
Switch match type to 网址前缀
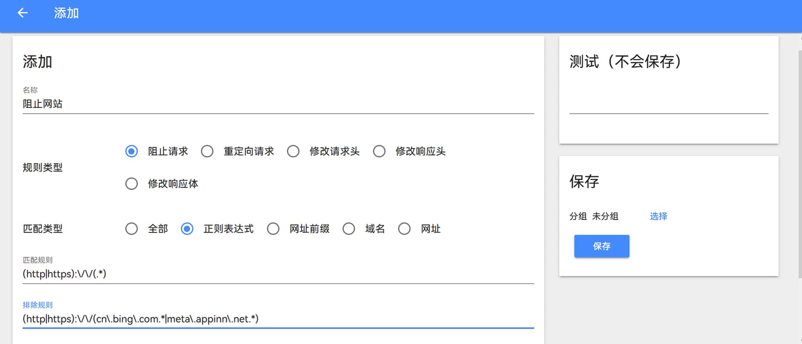(273, 229)
